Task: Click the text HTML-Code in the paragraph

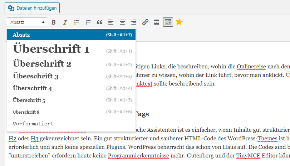Action: [200, 139]
